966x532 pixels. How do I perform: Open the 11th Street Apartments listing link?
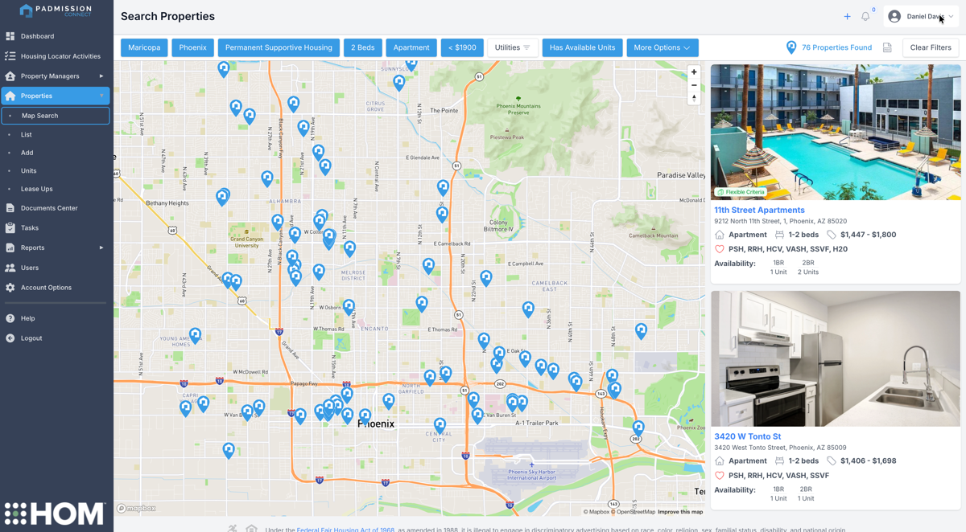click(x=759, y=211)
